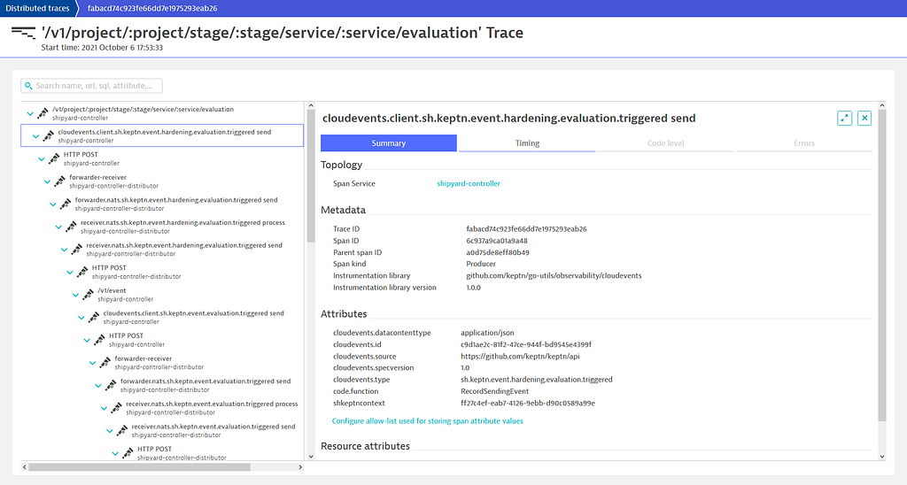Click span icon of first forwarder-receiver row

tap(59, 181)
